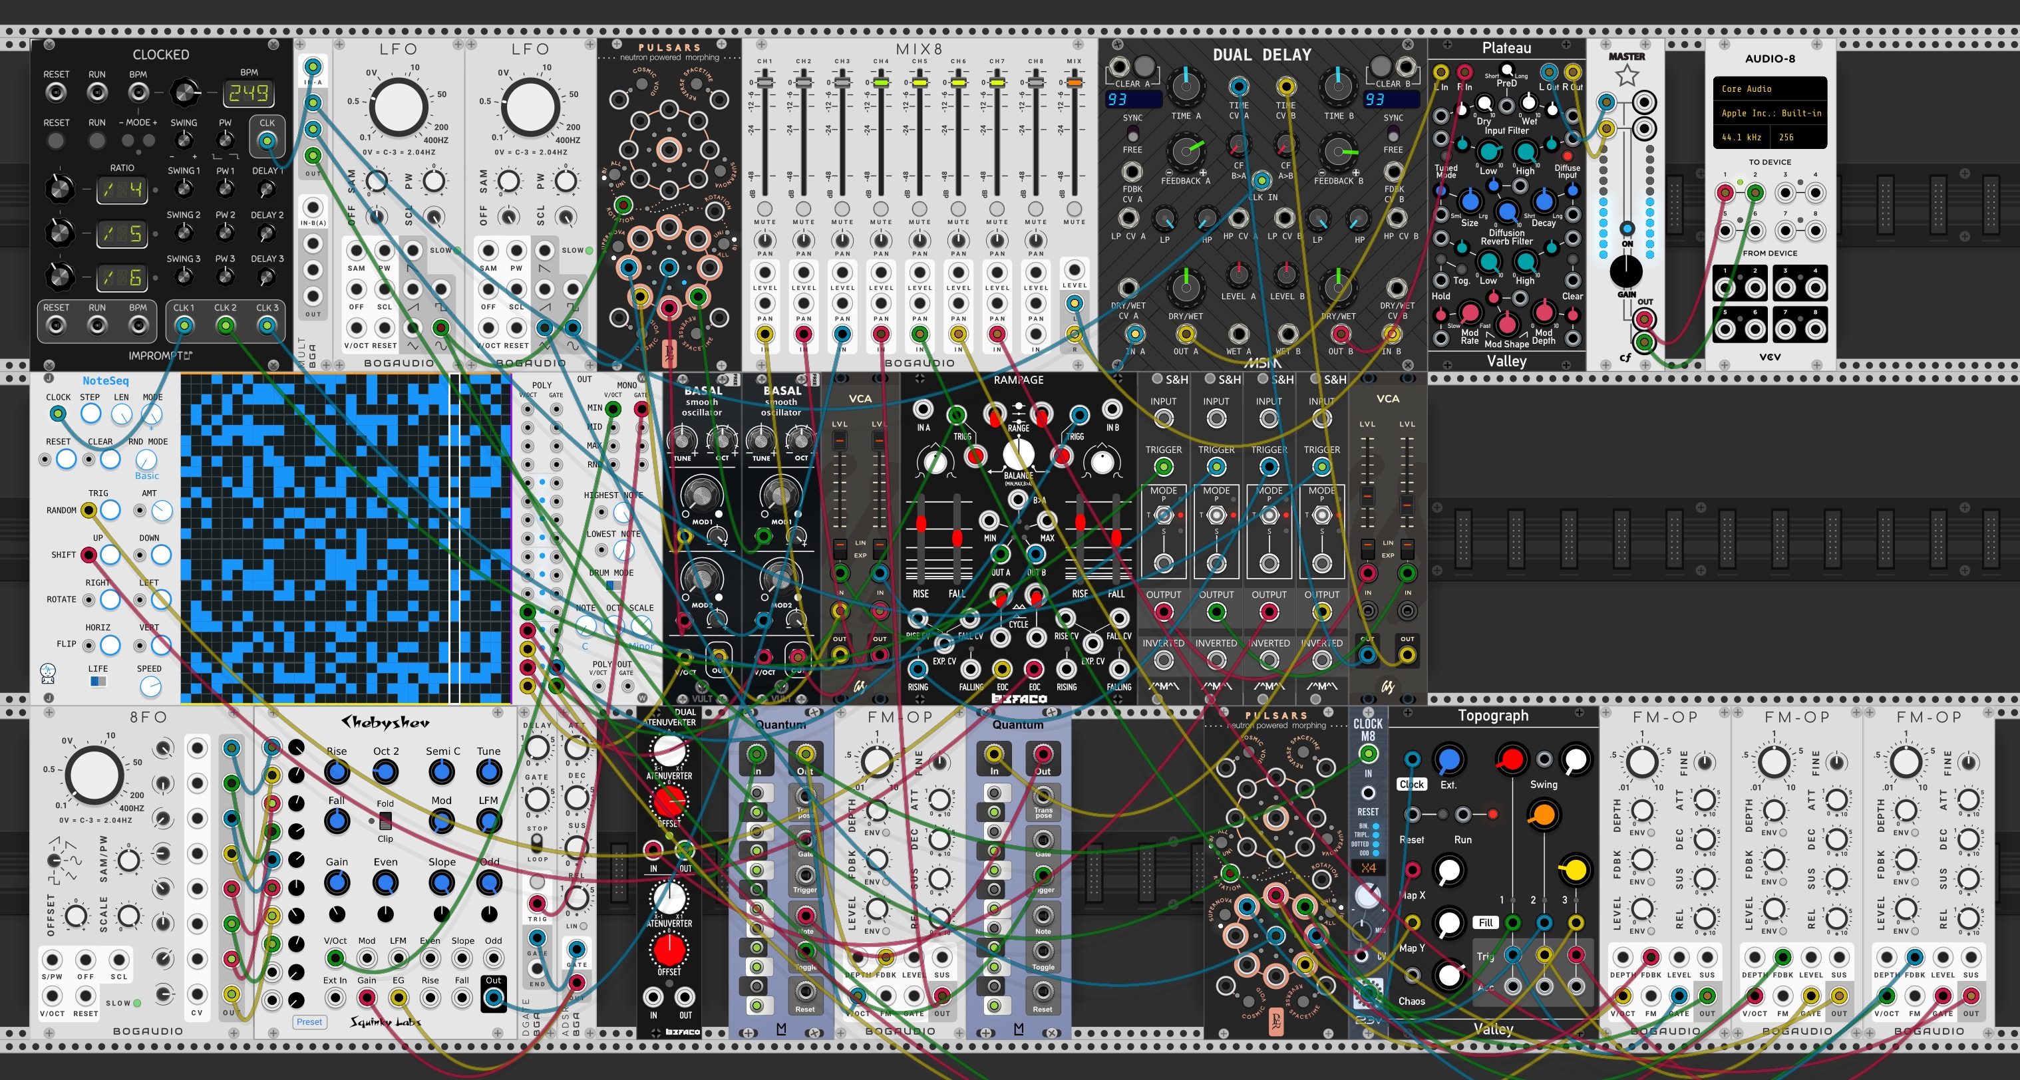Mute MIX8 channel CH8

click(1036, 208)
